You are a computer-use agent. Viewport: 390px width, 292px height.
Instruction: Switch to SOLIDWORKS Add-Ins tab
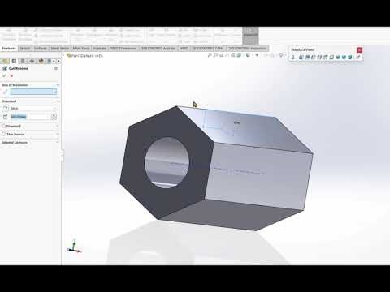tap(158, 49)
